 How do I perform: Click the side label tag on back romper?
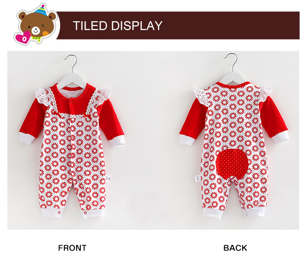click(197, 178)
